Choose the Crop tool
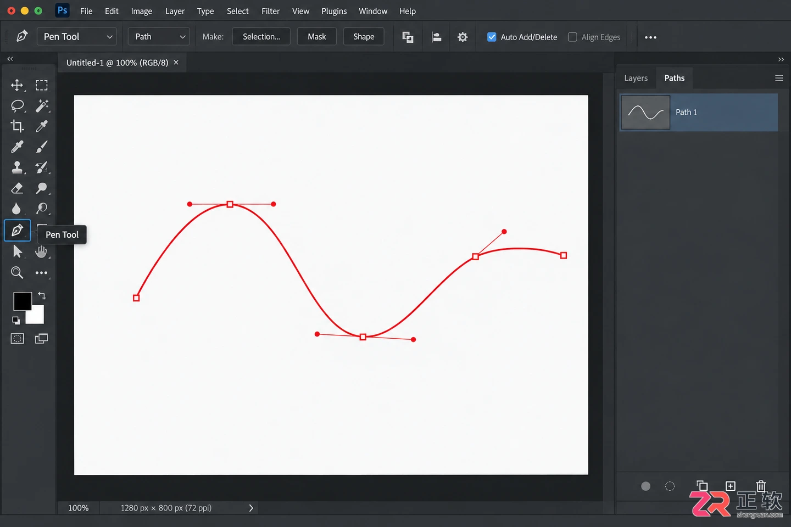The width and height of the screenshot is (791, 527). [x=17, y=126]
